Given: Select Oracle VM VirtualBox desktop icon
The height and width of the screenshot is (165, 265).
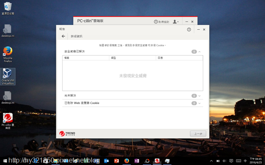Looking at the screenshot, I should pyautogui.click(x=8, y=77).
